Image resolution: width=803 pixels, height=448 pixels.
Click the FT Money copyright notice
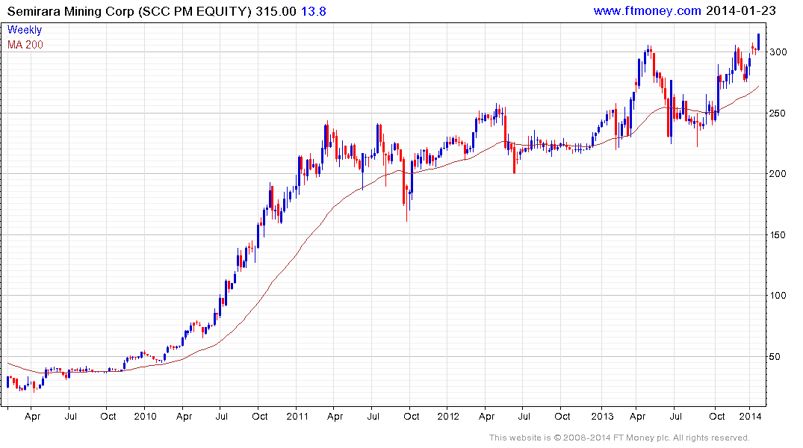point(619,438)
